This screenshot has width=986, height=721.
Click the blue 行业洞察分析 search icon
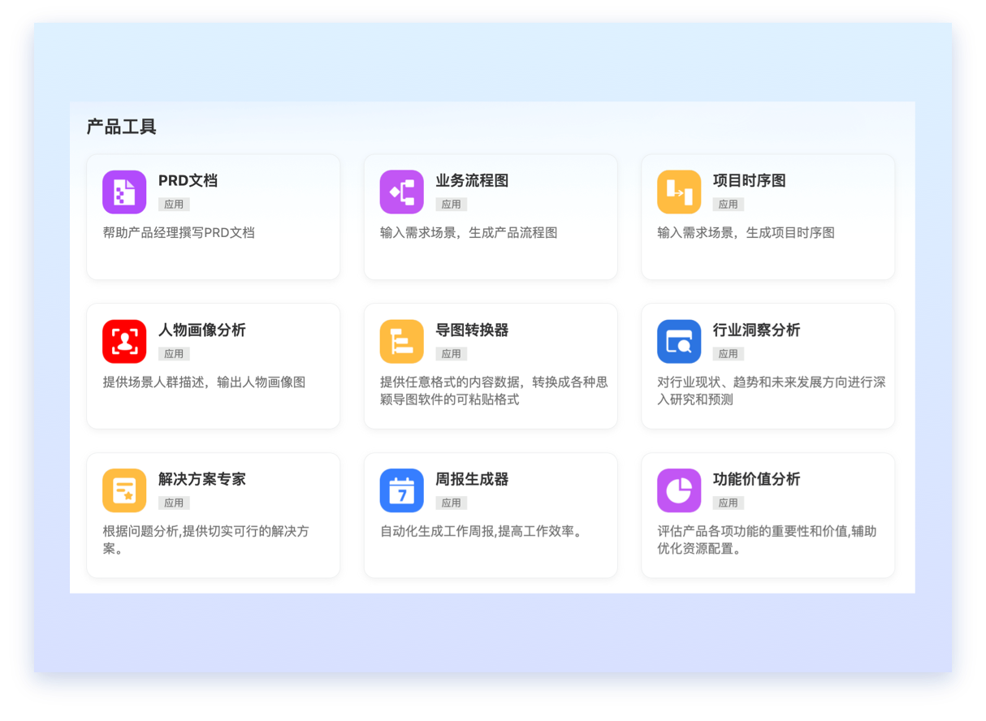tap(678, 342)
